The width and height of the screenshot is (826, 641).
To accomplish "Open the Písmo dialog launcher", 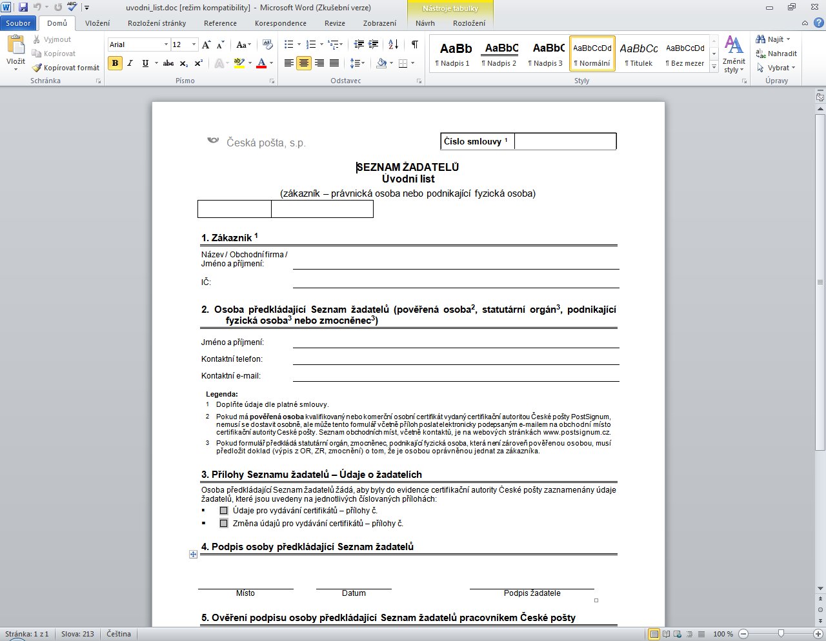I will pos(272,81).
